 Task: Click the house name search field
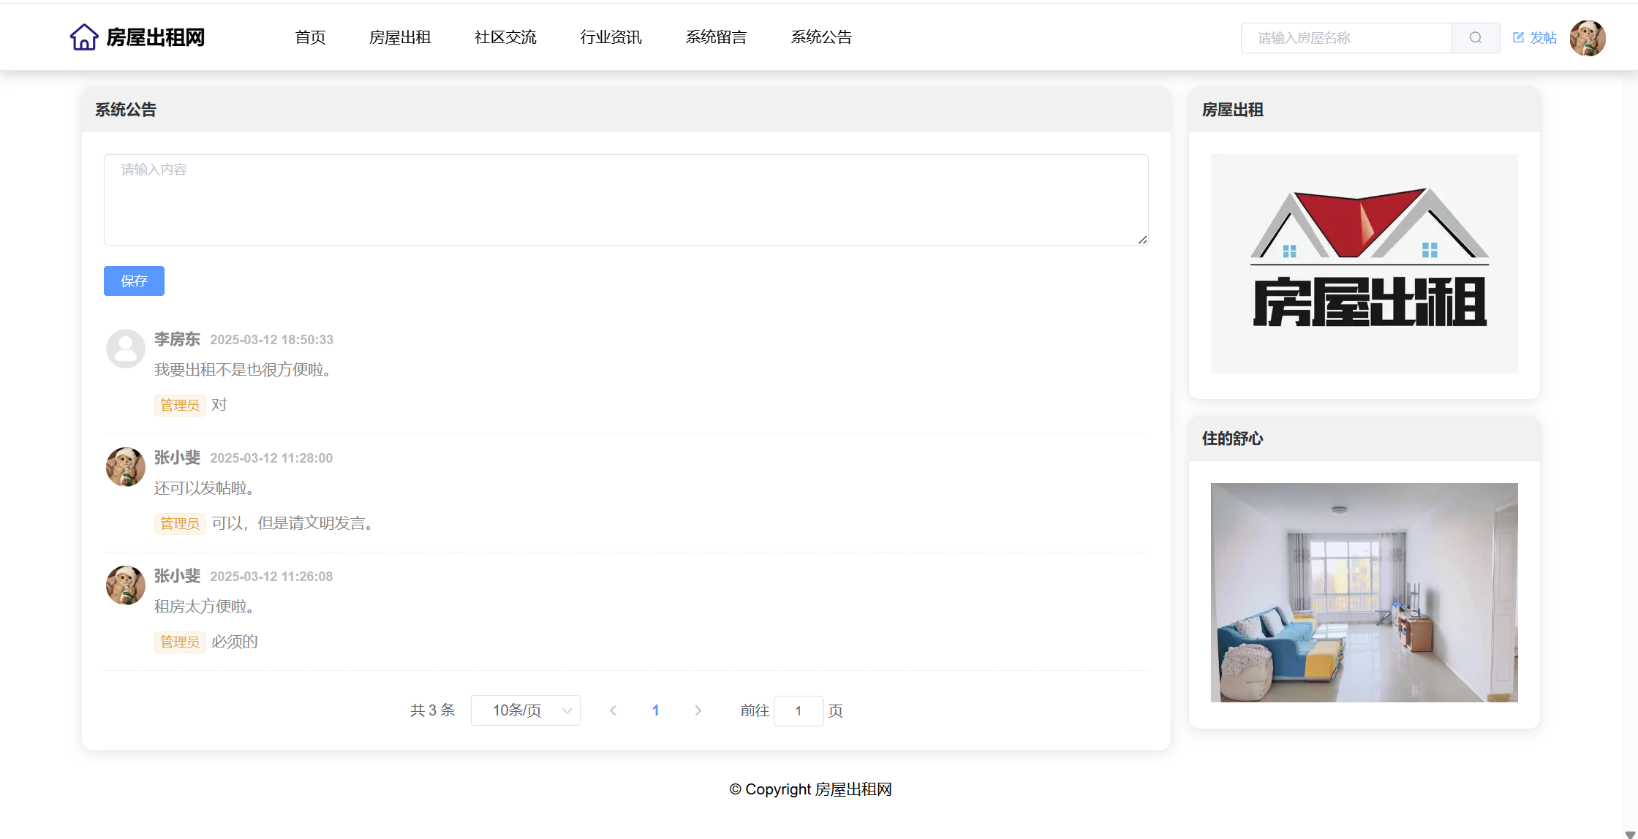[1345, 38]
